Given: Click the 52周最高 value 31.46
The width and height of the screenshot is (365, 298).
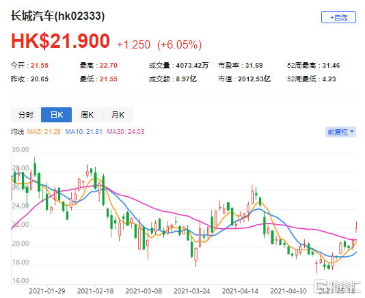Looking at the screenshot, I should tap(331, 66).
